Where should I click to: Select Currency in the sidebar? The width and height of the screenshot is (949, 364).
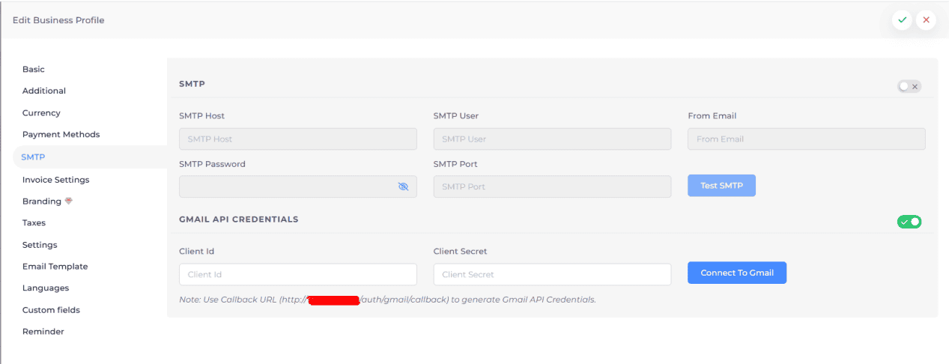41,113
